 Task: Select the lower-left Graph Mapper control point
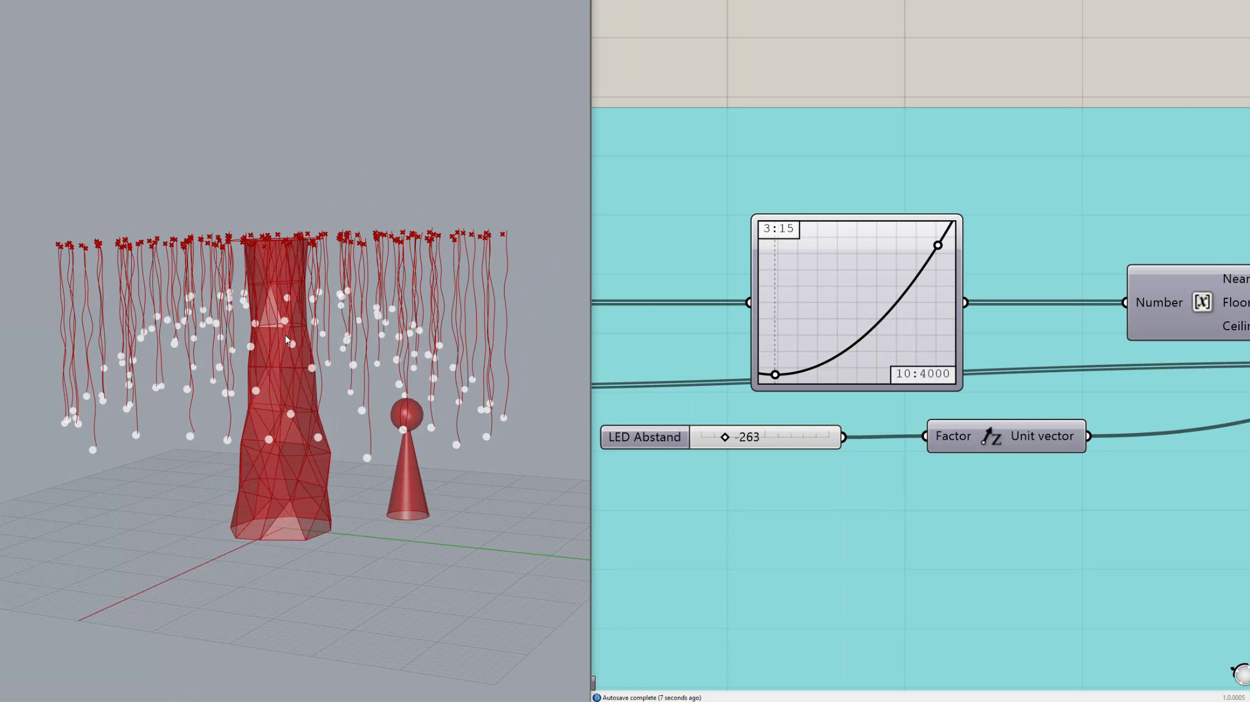pos(775,375)
